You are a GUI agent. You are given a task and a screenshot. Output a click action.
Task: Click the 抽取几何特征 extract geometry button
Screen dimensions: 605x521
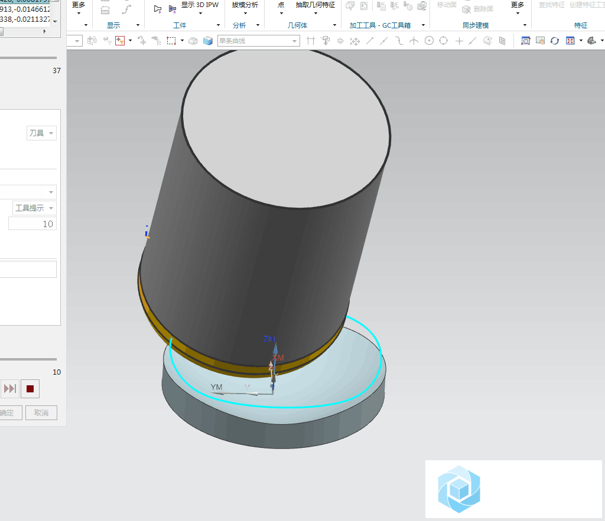coord(315,5)
